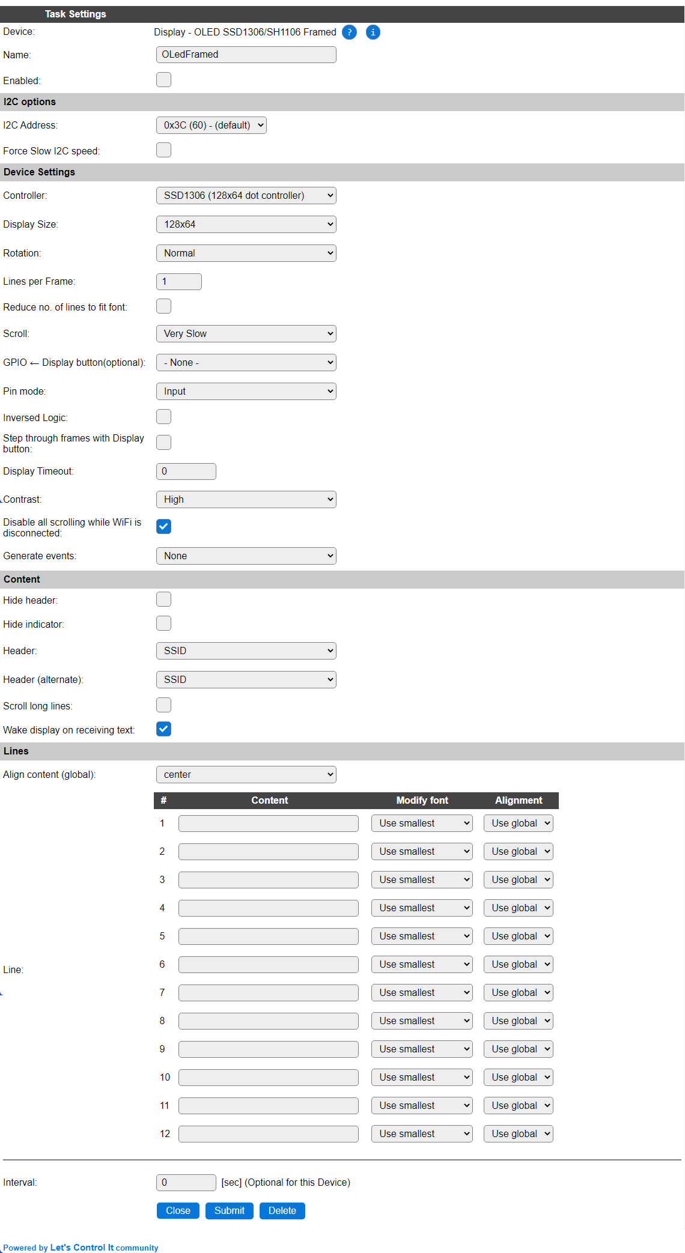The height and width of the screenshot is (1253, 685).
Task: Toggle Wake display on receiving text
Action: 163,729
